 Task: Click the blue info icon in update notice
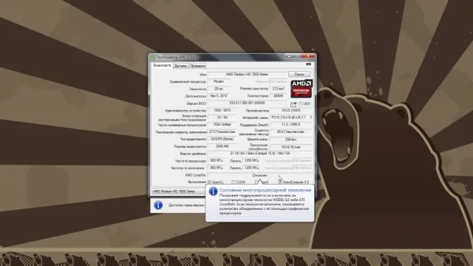point(158,205)
